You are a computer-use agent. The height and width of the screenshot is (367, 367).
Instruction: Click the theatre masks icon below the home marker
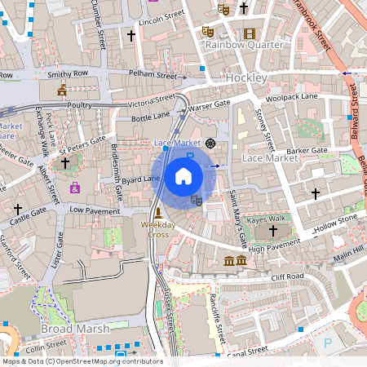(x=197, y=200)
